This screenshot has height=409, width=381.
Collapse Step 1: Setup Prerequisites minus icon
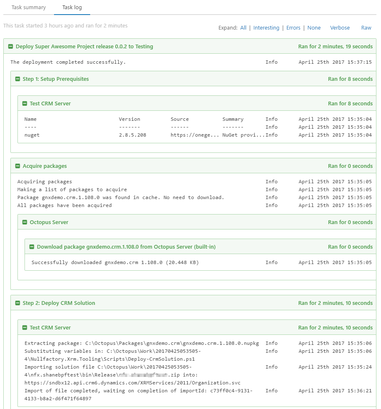point(17,79)
